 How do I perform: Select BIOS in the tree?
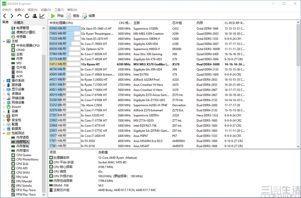pos(17,72)
